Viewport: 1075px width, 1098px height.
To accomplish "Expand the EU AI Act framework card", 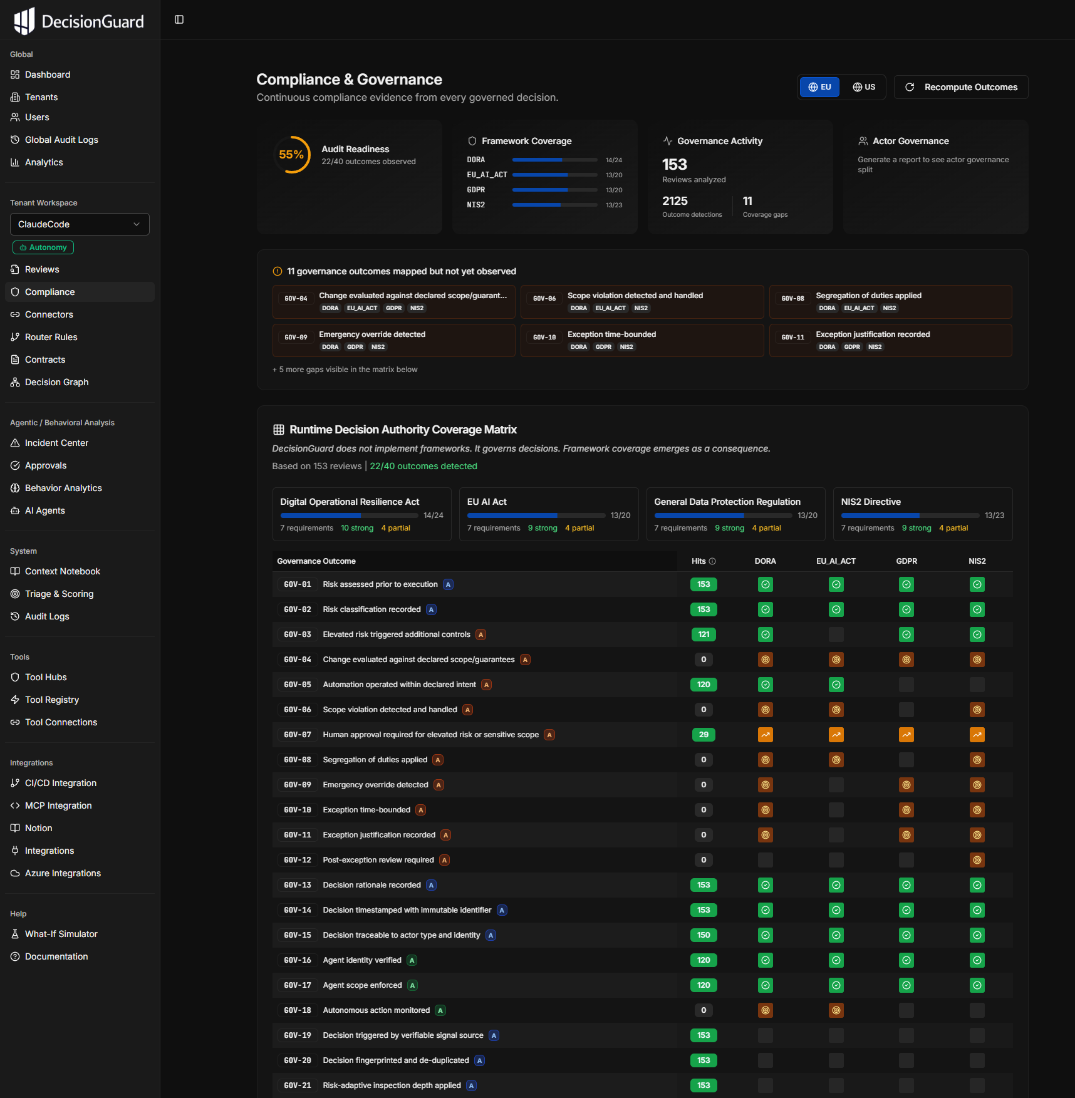I will point(548,514).
